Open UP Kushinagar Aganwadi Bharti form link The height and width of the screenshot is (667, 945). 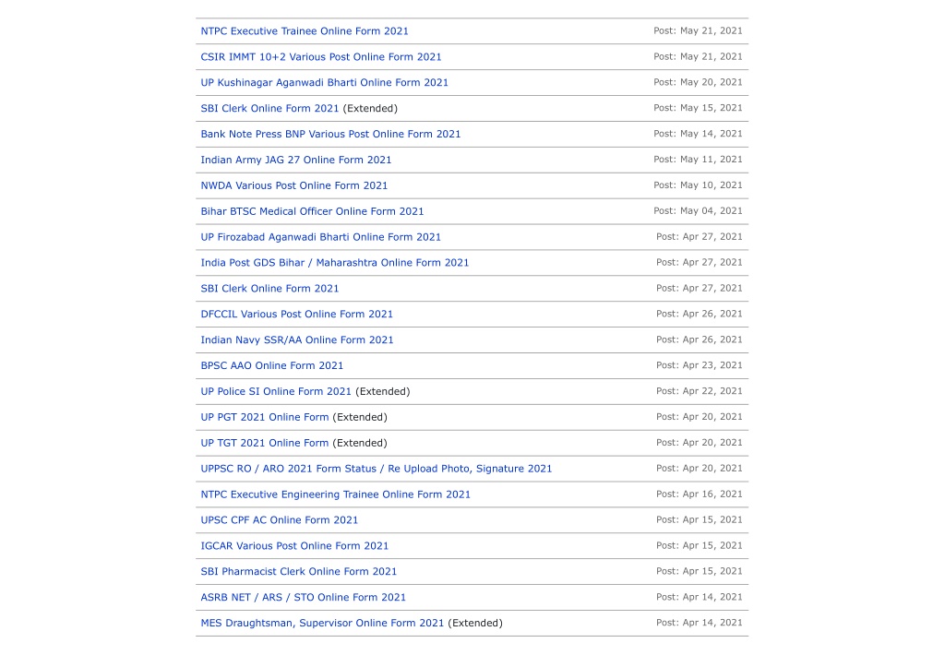pyautogui.click(x=324, y=82)
